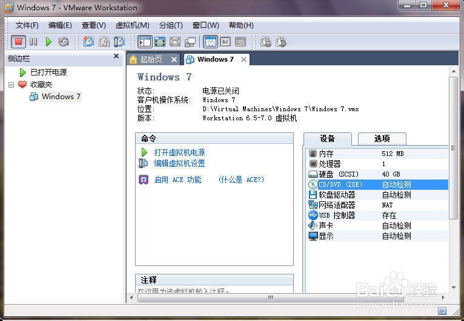Switch to the 选项 tab
Viewport: 464px width, 321px height.
pos(382,138)
